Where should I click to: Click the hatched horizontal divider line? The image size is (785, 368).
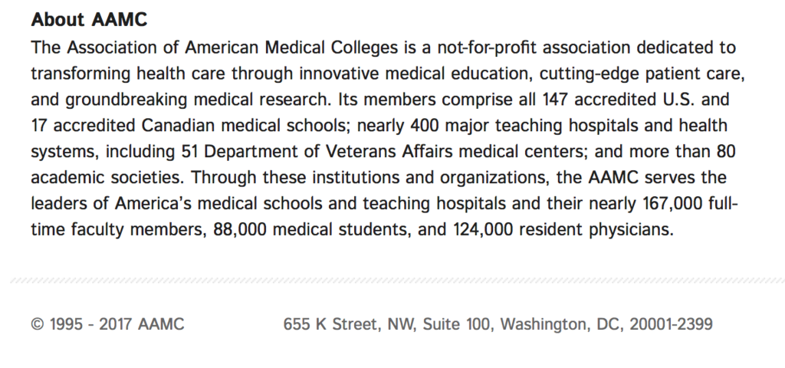point(392,281)
